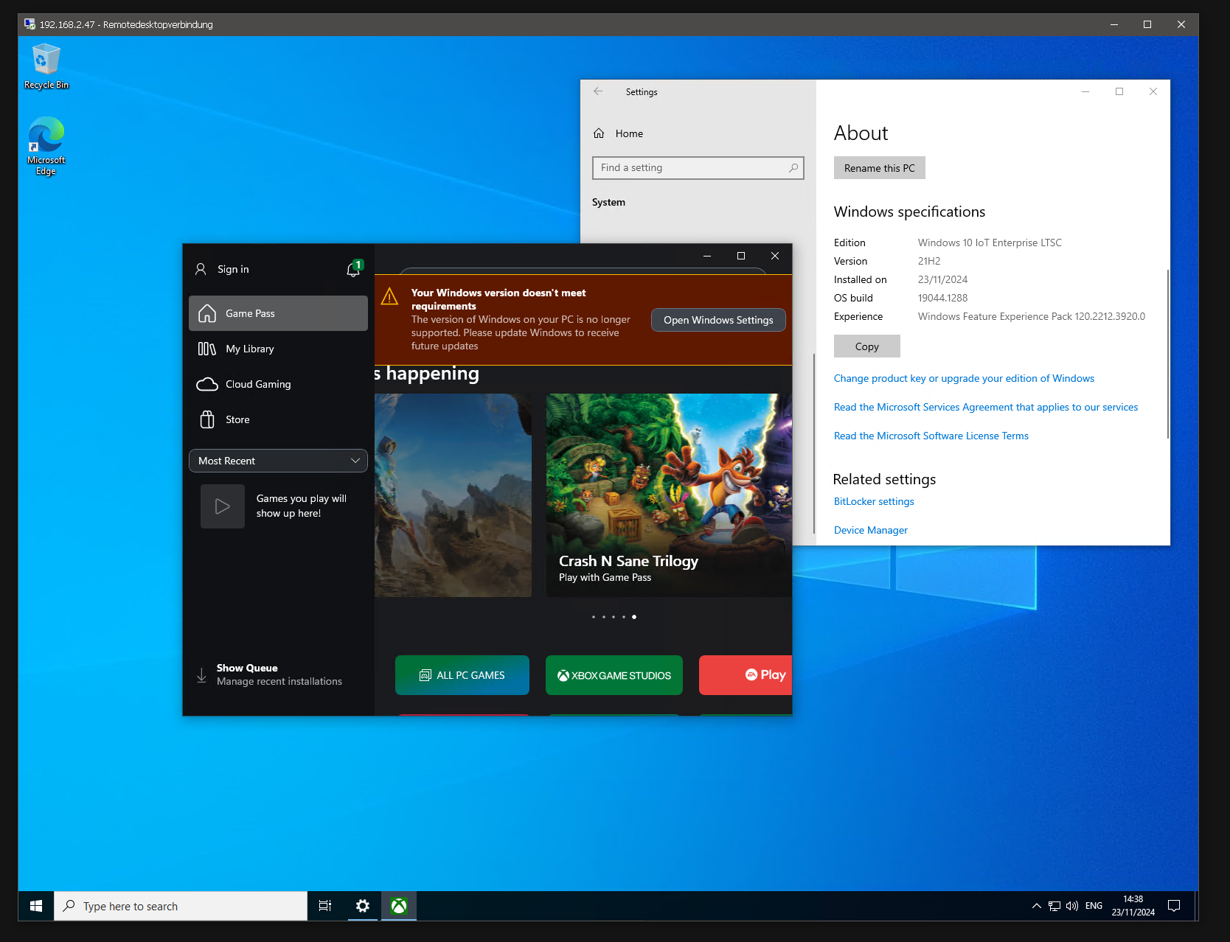Open My Library in Xbox app

(x=278, y=349)
